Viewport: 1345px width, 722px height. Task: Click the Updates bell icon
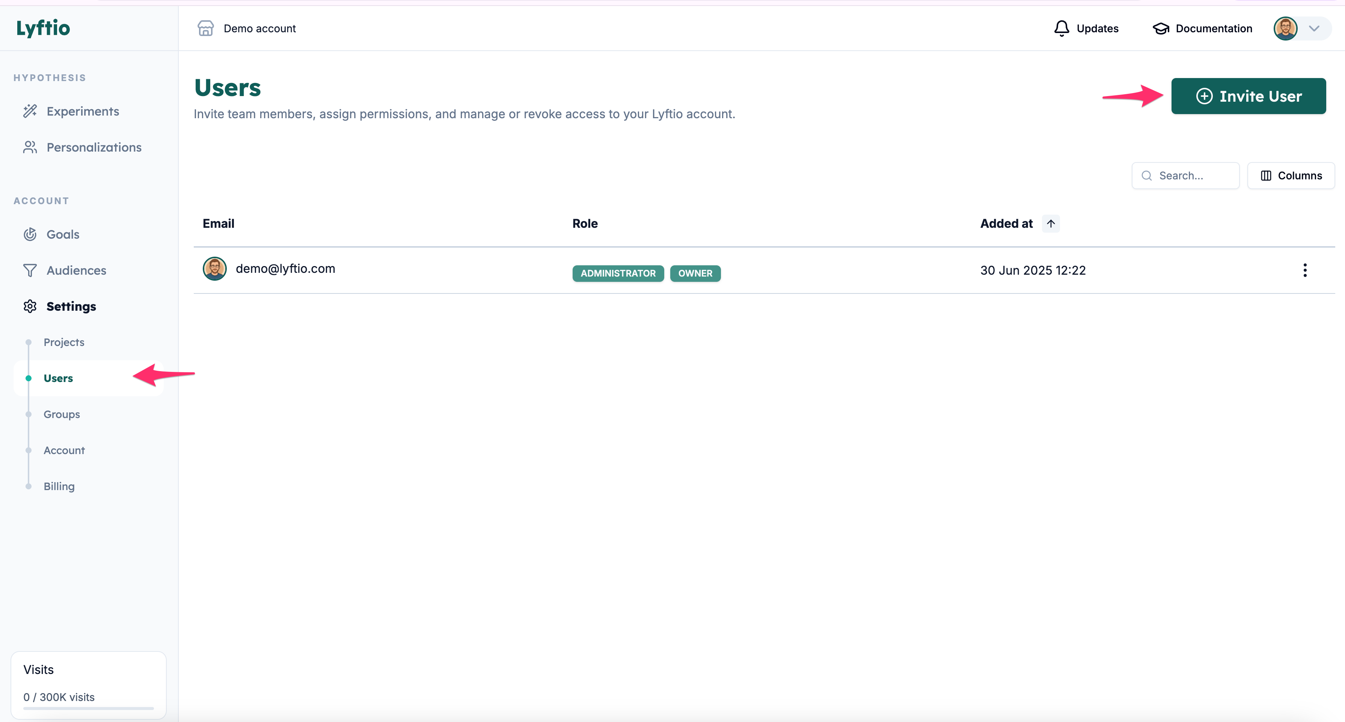point(1062,28)
